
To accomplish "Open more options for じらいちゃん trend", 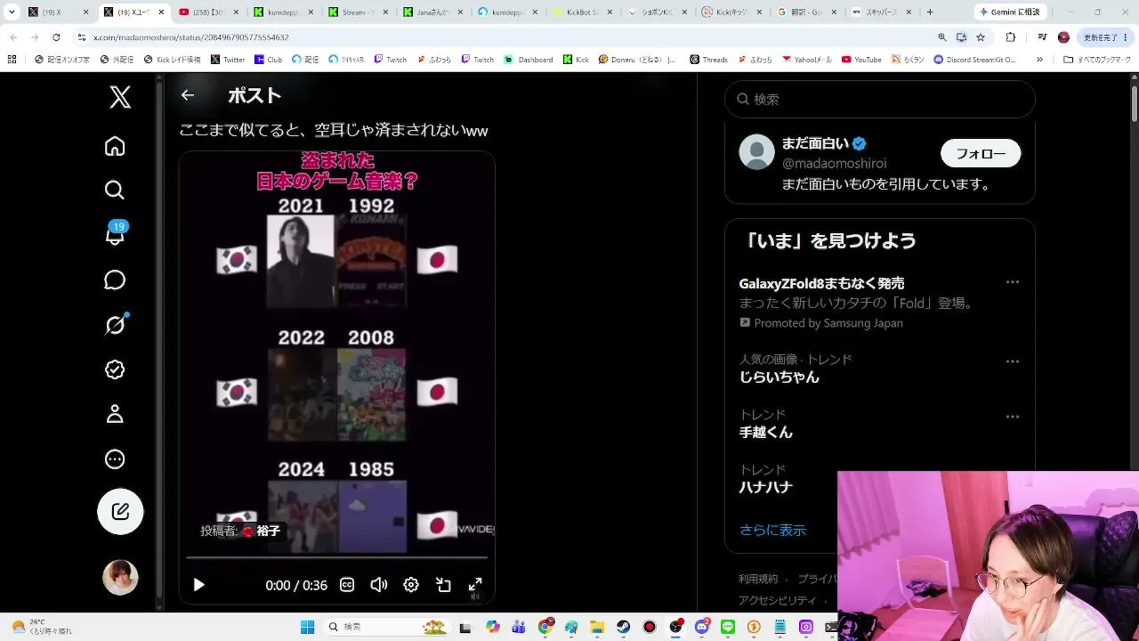I will (1012, 361).
